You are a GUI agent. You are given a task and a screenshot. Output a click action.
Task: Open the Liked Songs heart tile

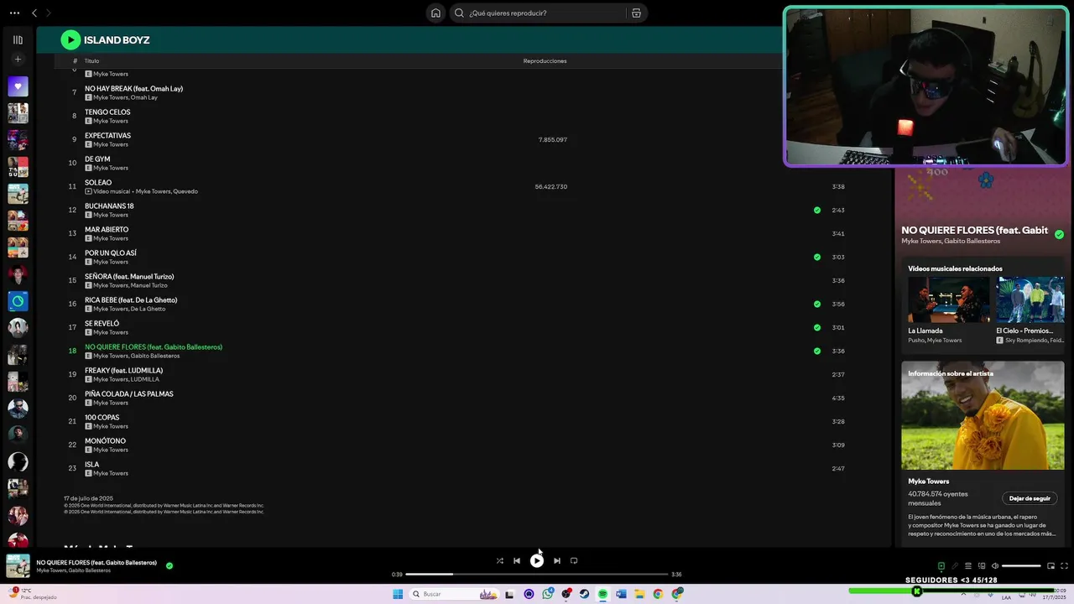(x=18, y=86)
